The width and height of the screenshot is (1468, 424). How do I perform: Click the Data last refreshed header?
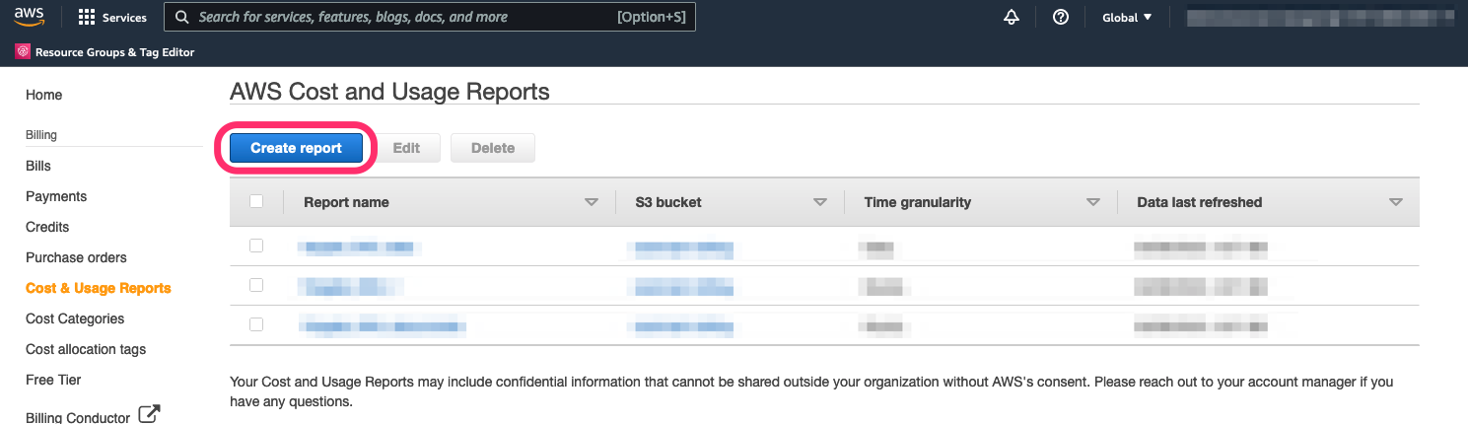pyautogui.click(x=1200, y=202)
